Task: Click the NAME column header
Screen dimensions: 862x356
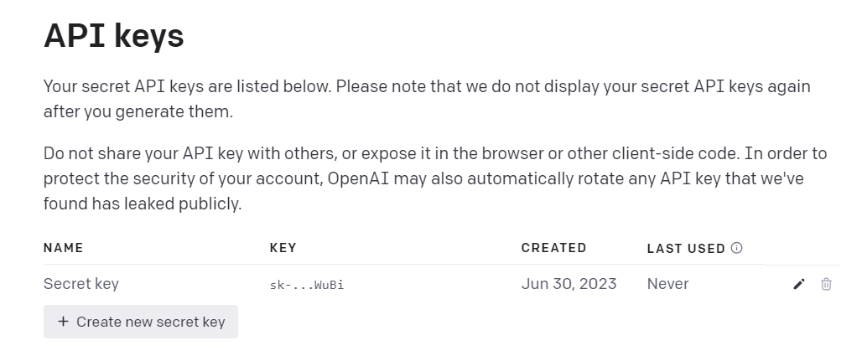Action: 63,248
